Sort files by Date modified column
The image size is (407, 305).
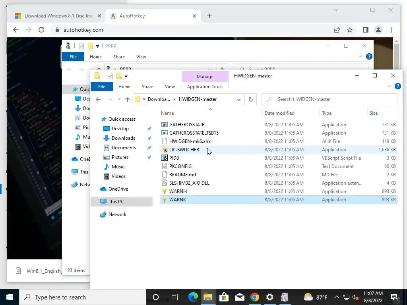(x=279, y=113)
